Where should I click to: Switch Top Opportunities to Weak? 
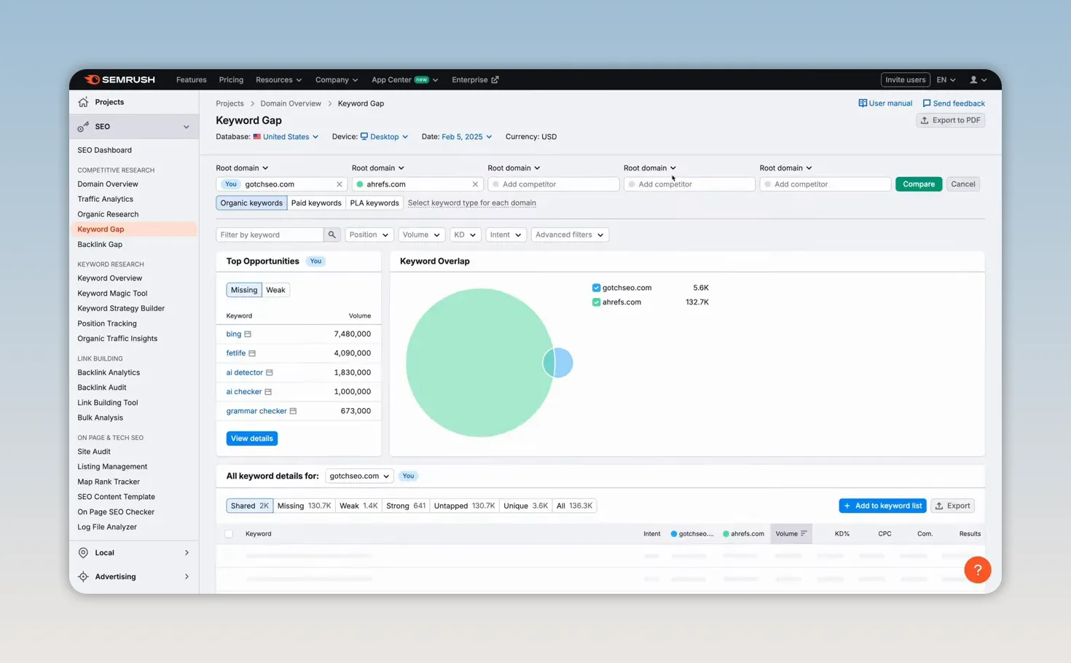pos(275,290)
